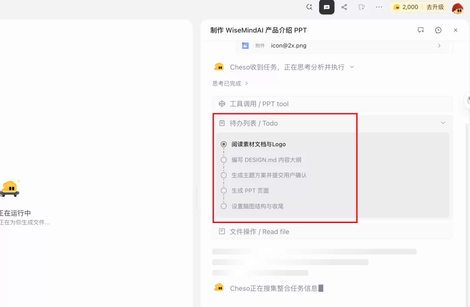Click the AI search icon in top bar

309,7
